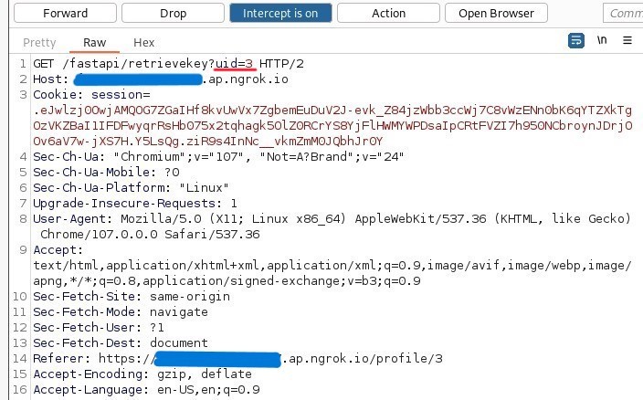Toggle the \n non-printable characters icon
This screenshot has height=400, width=643.
click(602, 41)
